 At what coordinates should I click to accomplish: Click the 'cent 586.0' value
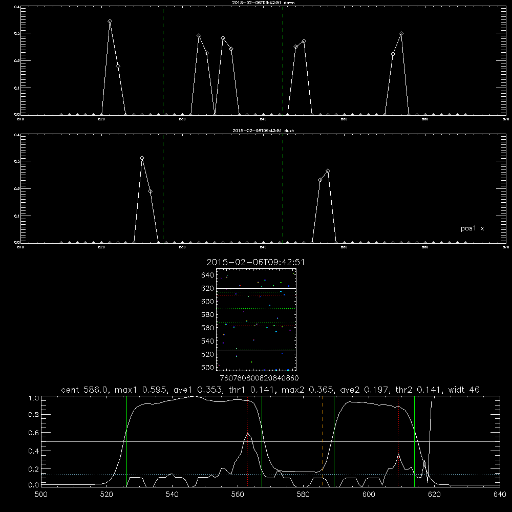tap(84, 390)
